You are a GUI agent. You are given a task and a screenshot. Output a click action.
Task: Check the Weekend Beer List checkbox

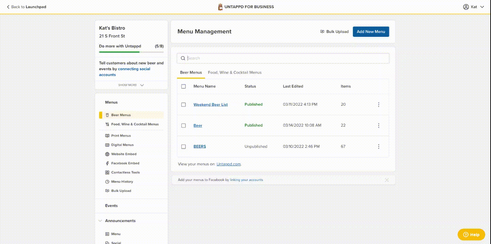click(183, 105)
